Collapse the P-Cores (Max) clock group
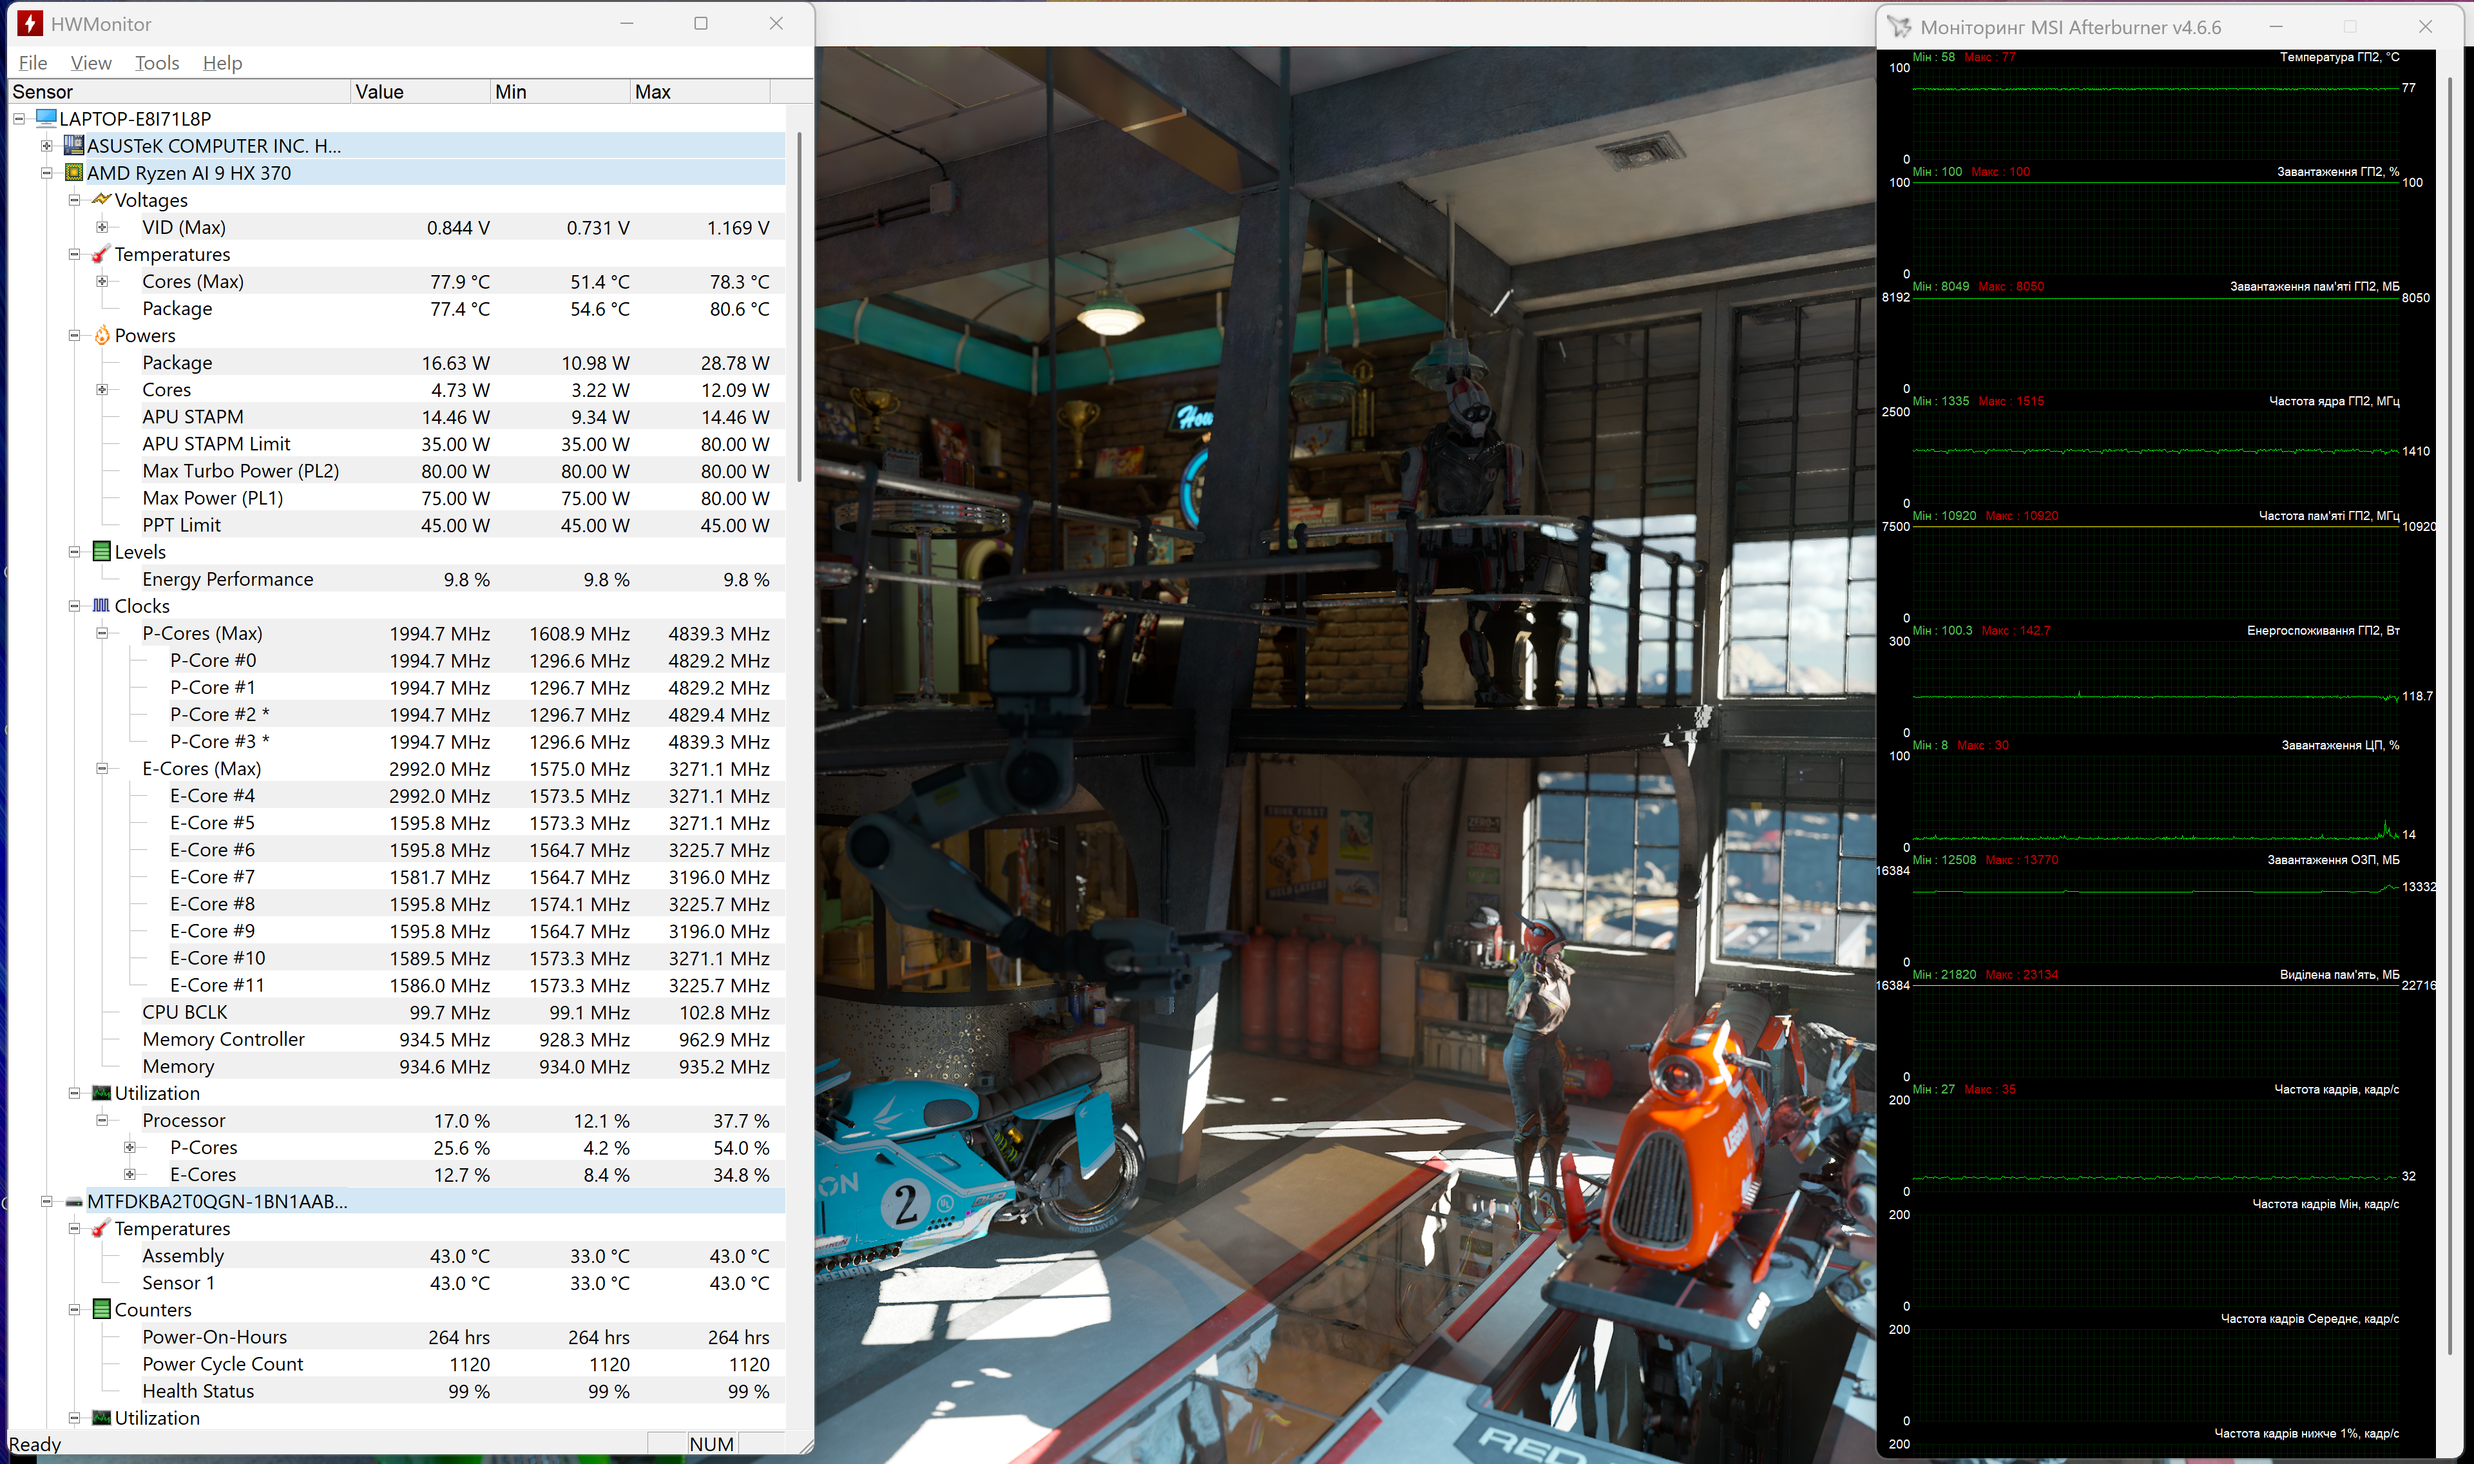 click(x=102, y=633)
